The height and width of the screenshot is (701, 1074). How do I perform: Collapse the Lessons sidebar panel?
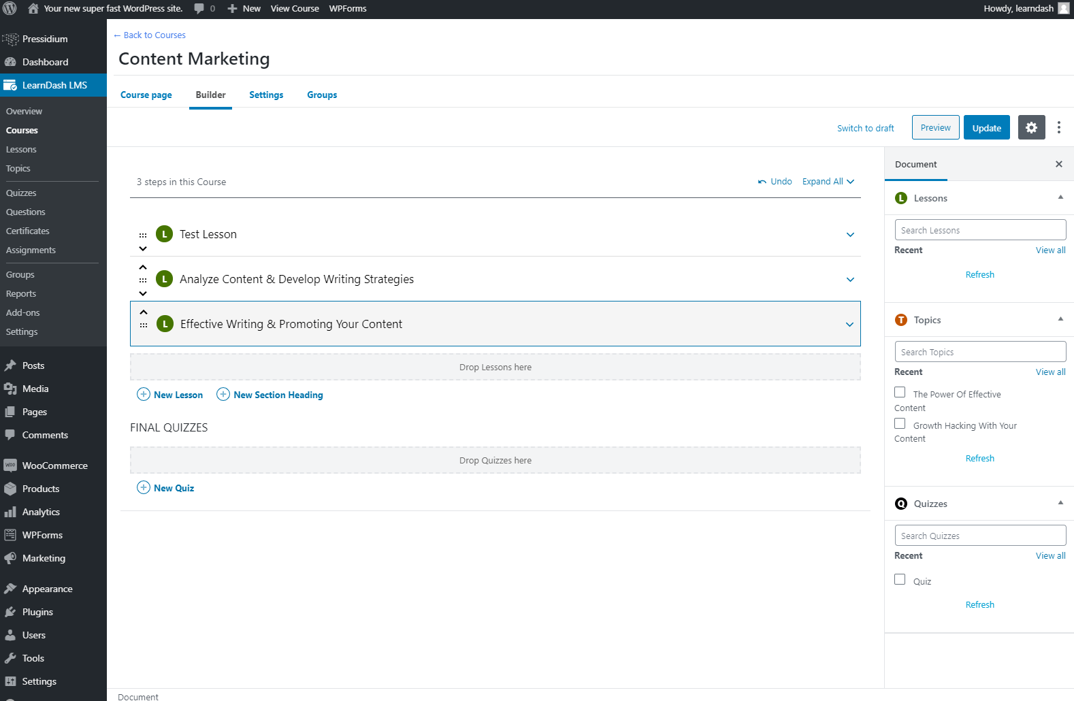click(x=1060, y=197)
